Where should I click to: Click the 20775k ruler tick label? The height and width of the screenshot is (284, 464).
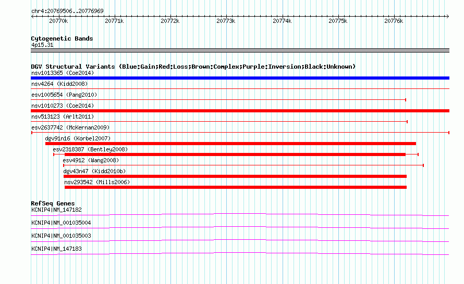point(338,21)
